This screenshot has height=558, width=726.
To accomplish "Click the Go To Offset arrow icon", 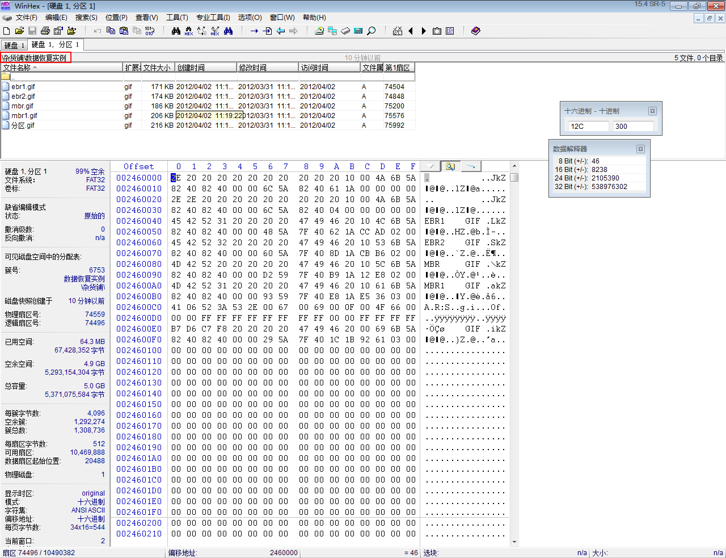I will point(254,31).
